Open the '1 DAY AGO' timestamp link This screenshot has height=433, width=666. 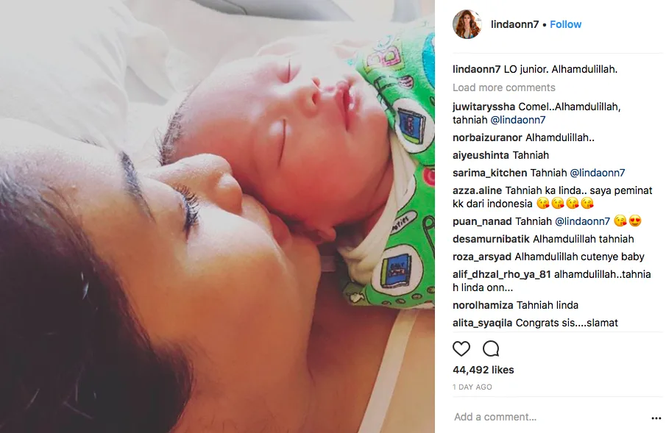click(472, 387)
